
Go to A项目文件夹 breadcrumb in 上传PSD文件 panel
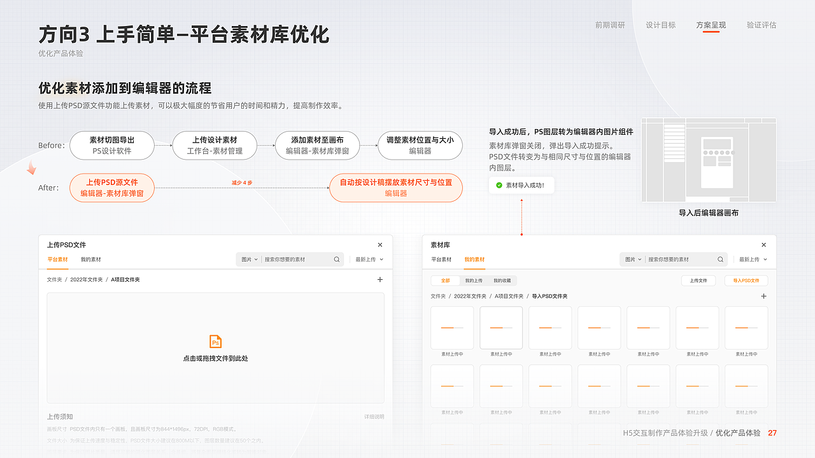click(125, 279)
